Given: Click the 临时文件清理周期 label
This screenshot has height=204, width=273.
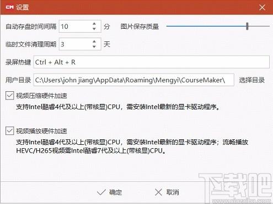Looking at the screenshot, I should (31, 44).
